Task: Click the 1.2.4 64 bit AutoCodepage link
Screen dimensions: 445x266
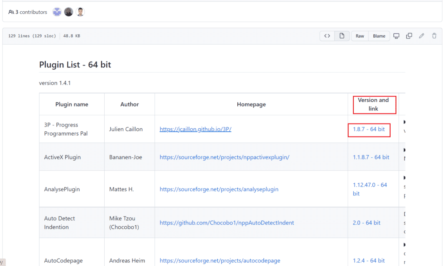Action: tap(369, 260)
